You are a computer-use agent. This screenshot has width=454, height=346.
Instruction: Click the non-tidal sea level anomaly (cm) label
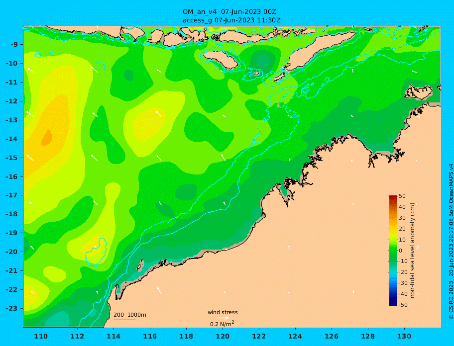(412, 250)
